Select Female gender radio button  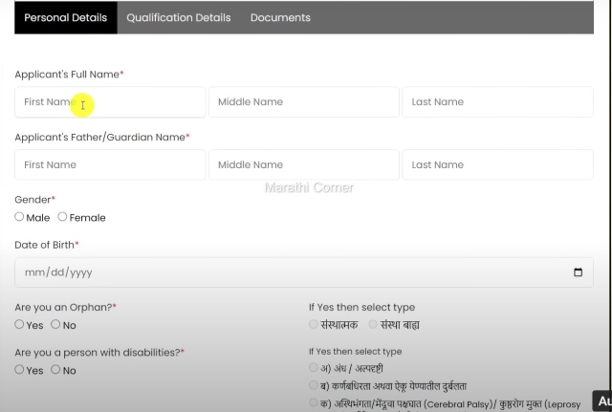62,217
